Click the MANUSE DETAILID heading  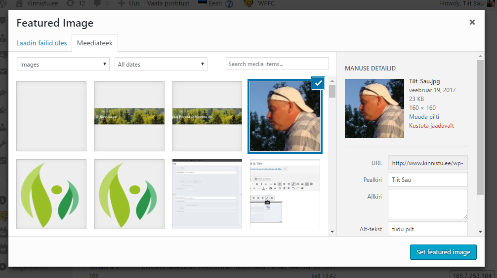[x=370, y=69]
